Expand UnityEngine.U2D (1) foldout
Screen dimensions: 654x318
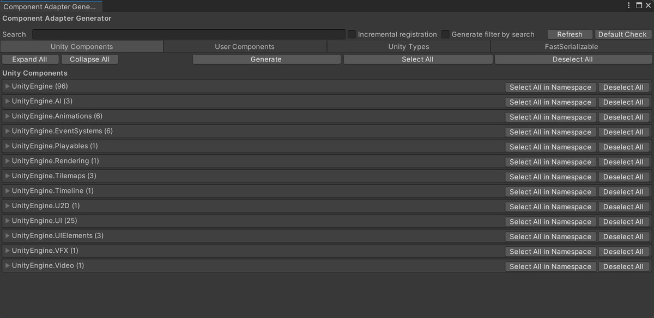(8, 206)
